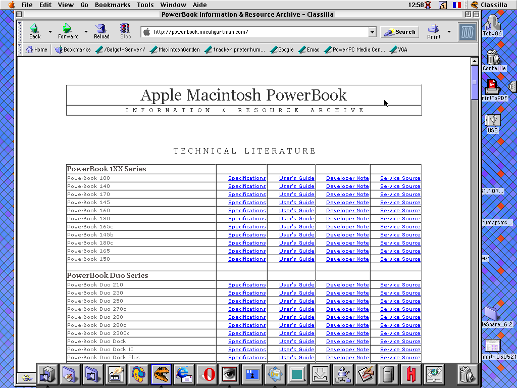Open the File menu
This screenshot has width=517, height=388.
tap(27, 5)
